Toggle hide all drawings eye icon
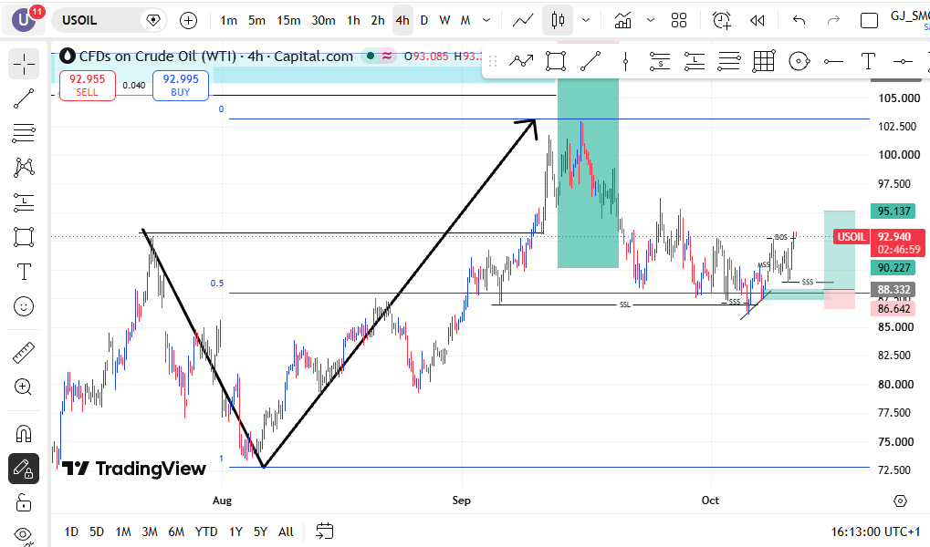The height and width of the screenshot is (547, 930). [x=24, y=535]
